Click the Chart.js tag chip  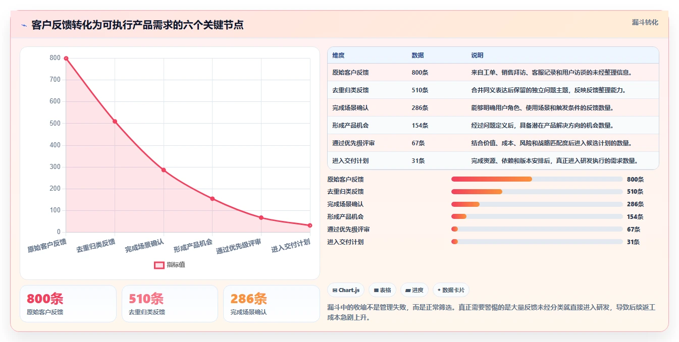click(x=346, y=290)
